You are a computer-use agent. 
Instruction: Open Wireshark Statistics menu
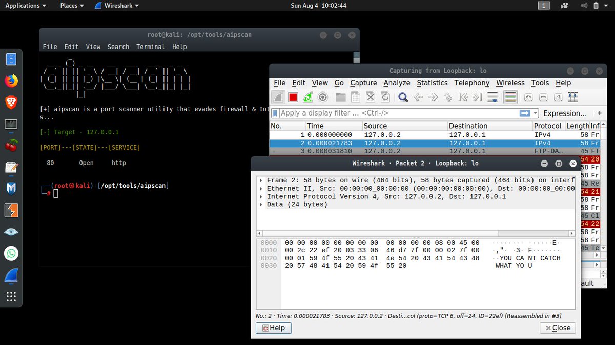coord(432,83)
